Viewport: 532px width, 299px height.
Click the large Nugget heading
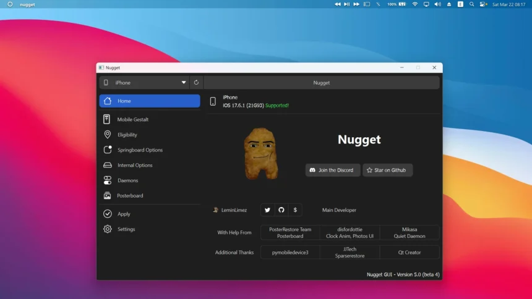tap(359, 140)
